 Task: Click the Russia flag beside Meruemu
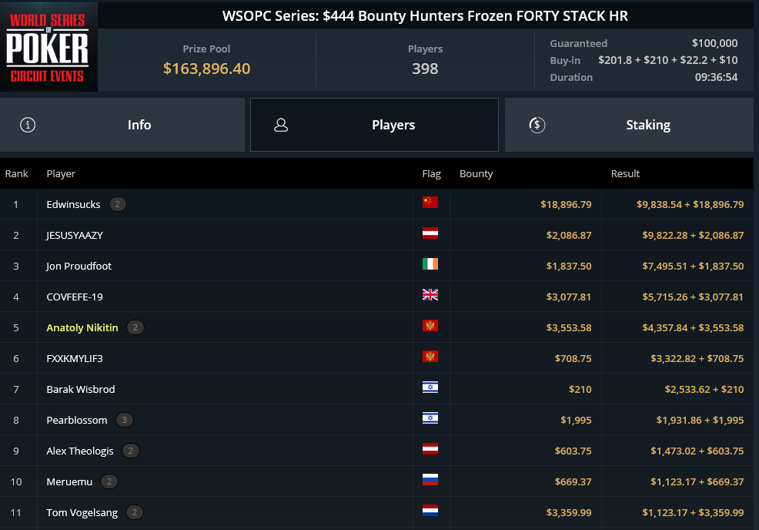[430, 480]
